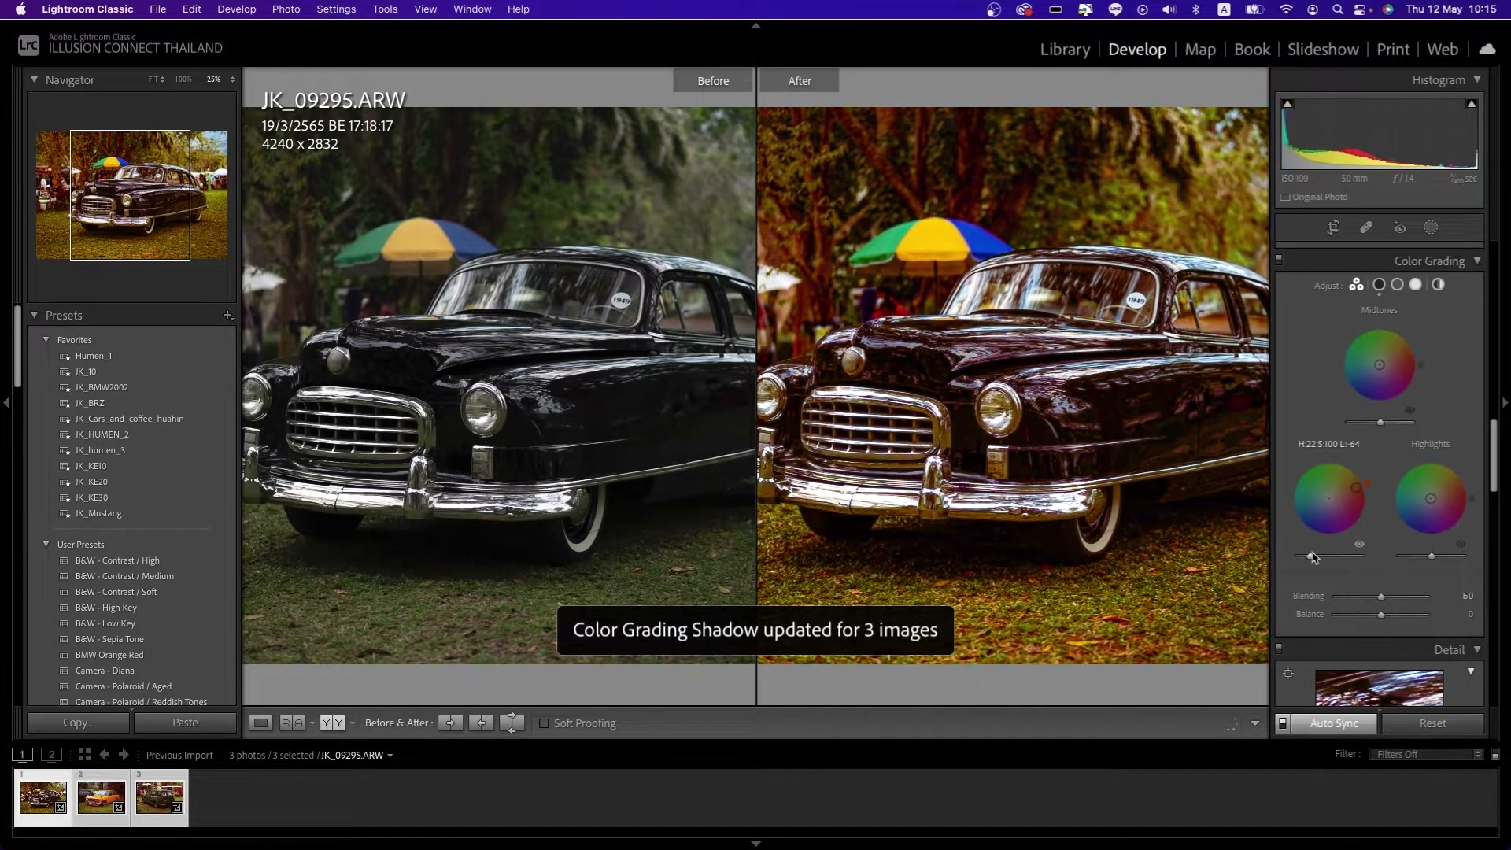Open toolbar content options dropdown arrow
The height and width of the screenshot is (850, 1511).
[1255, 722]
